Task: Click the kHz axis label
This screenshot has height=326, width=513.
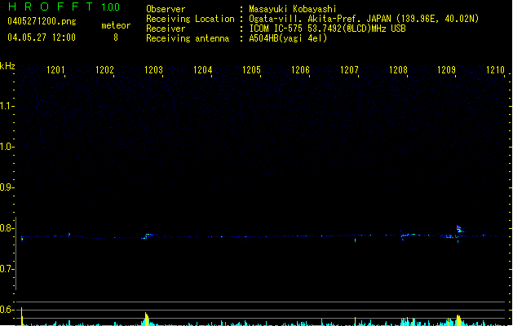Action: point(7,66)
